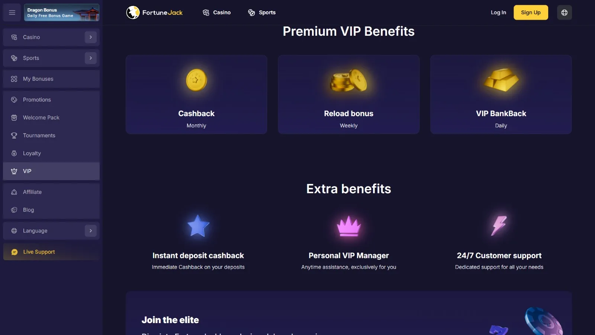
Task: Expand the Casino sidebar submenu arrow
Action: point(90,37)
